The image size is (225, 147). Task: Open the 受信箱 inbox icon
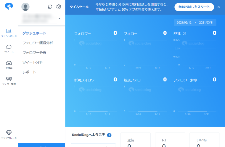(9, 63)
